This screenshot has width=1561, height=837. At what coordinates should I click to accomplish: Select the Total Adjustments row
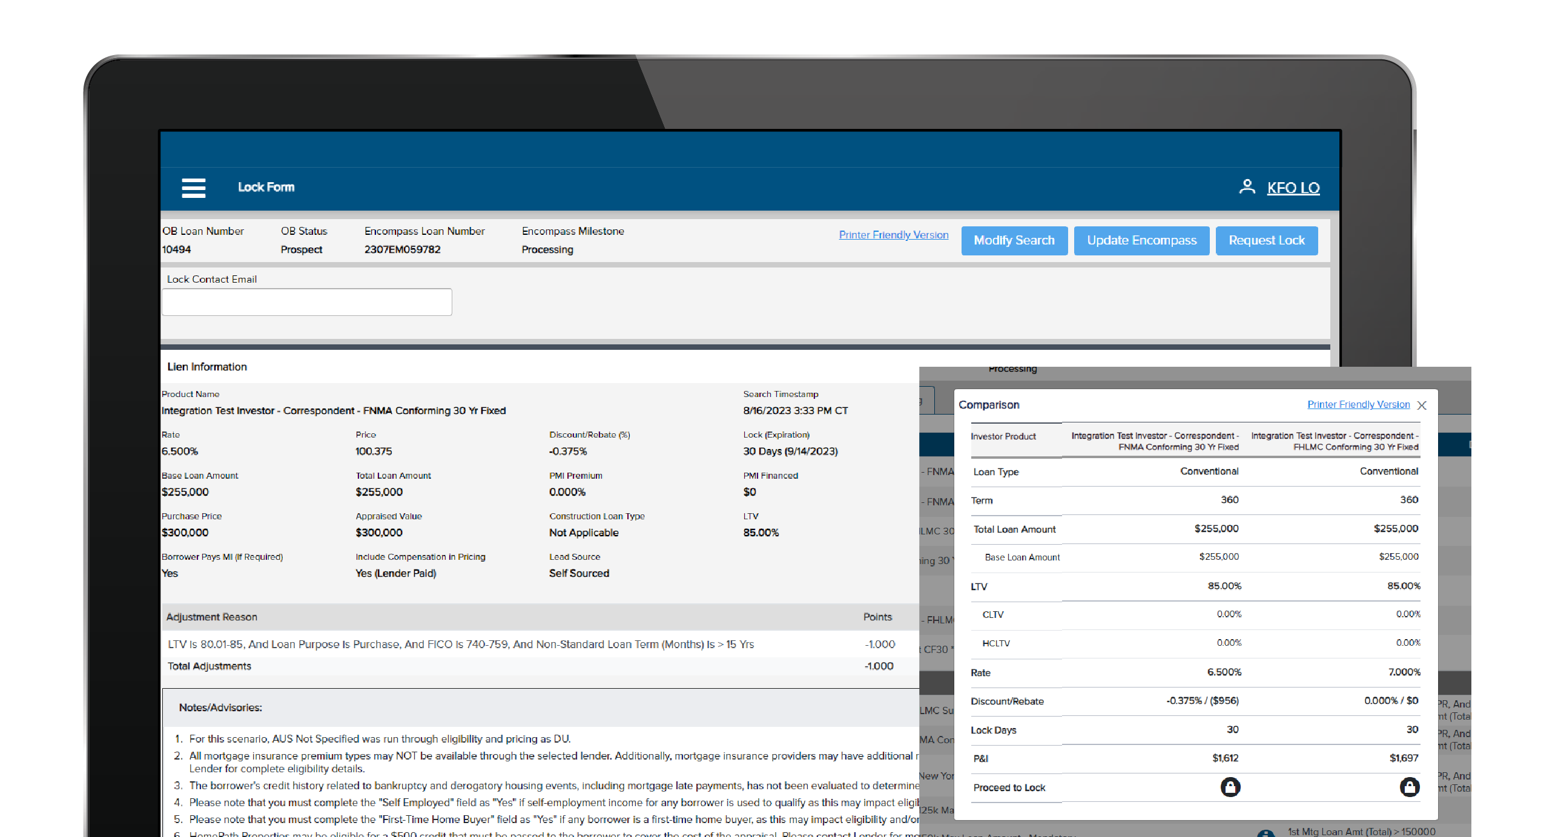tap(209, 666)
